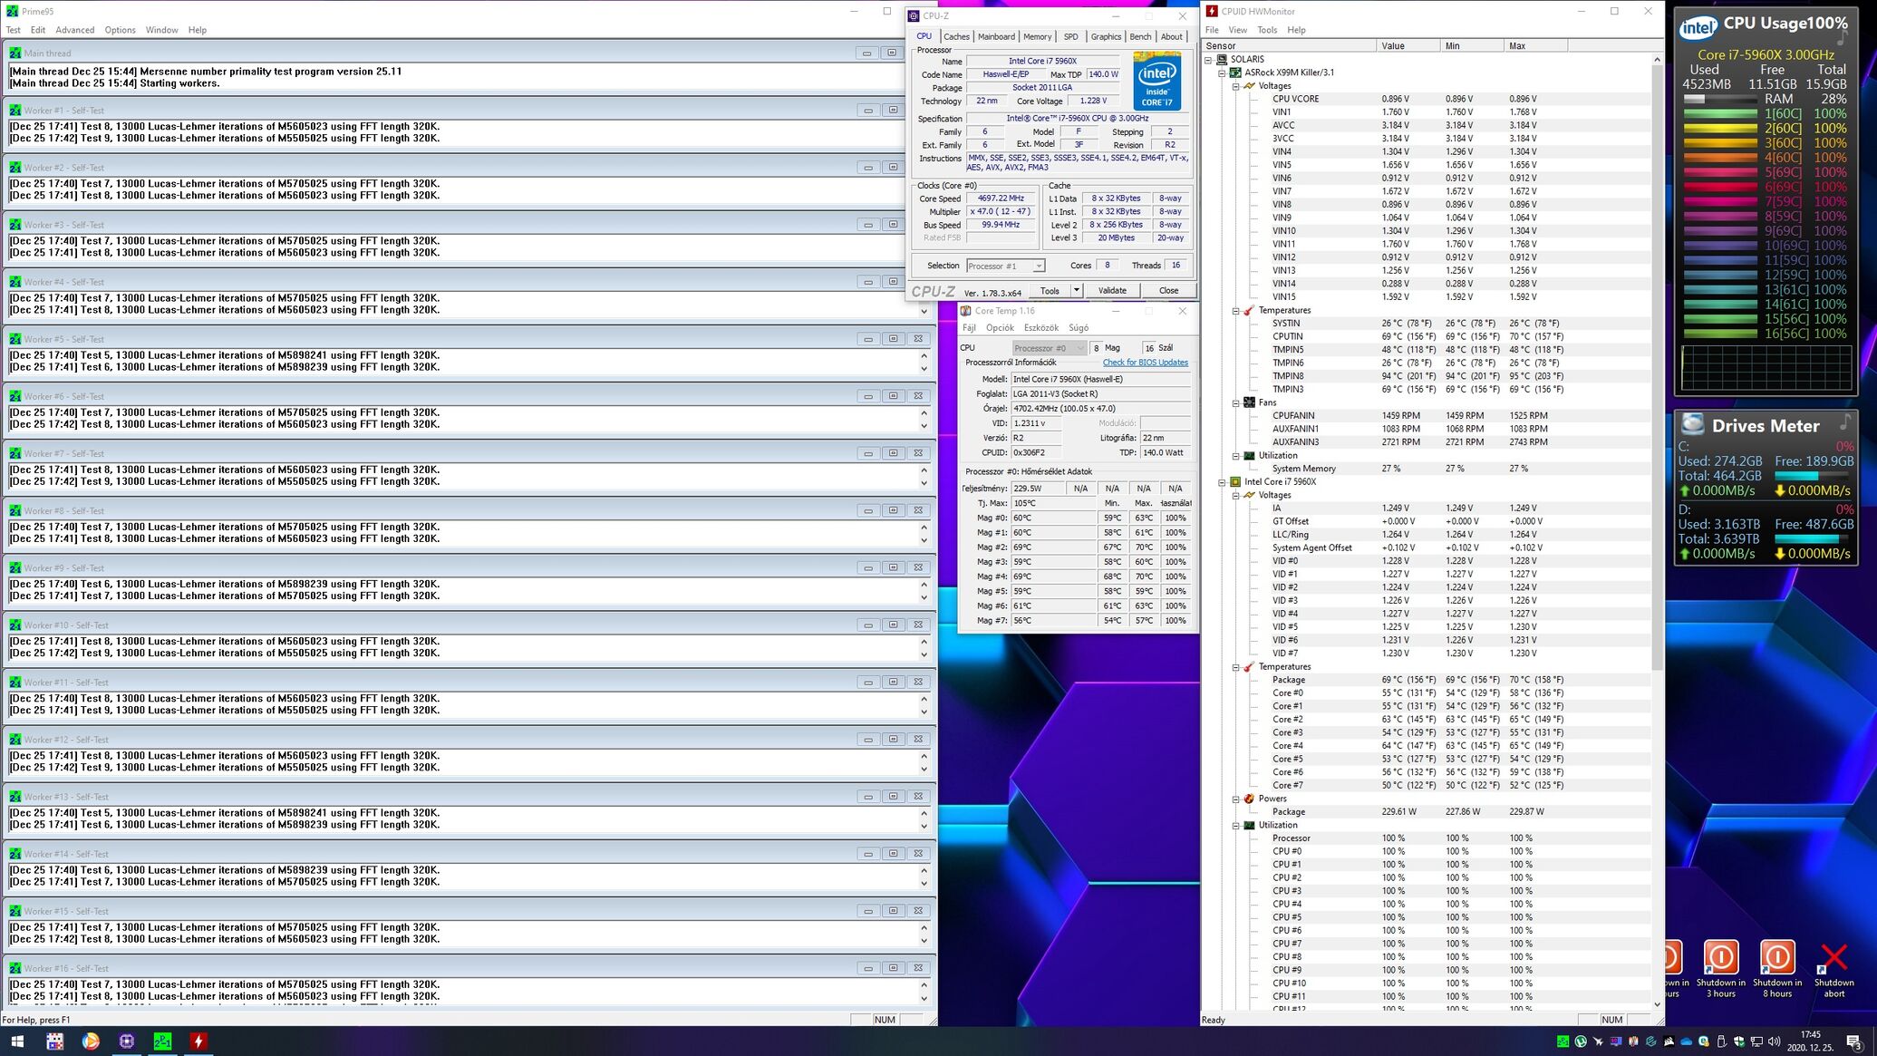
Task: Click the Check for BIOS Updates link
Action: coord(1145,363)
